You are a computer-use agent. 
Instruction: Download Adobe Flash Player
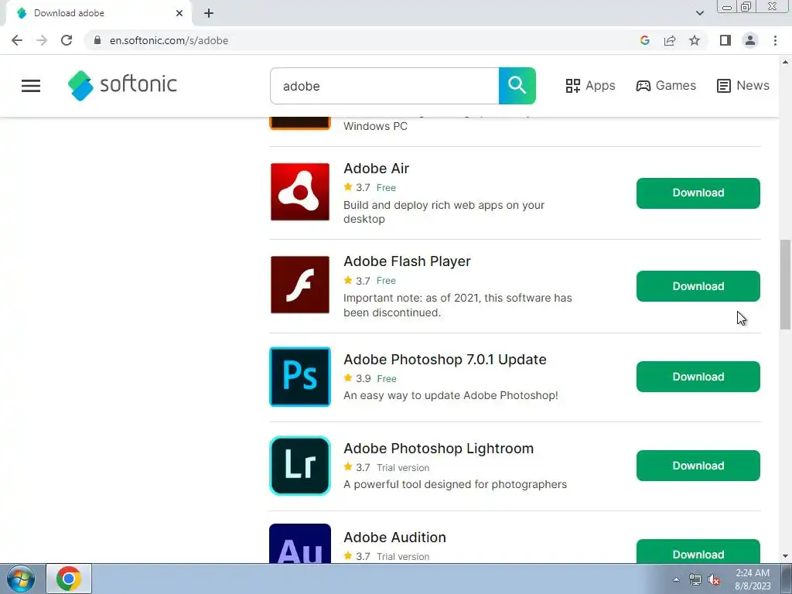(698, 286)
